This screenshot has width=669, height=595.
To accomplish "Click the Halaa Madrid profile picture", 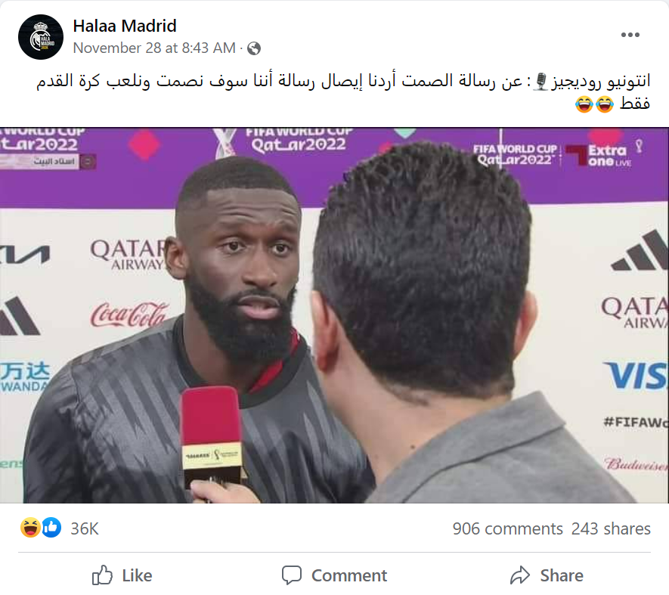I will (x=41, y=37).
